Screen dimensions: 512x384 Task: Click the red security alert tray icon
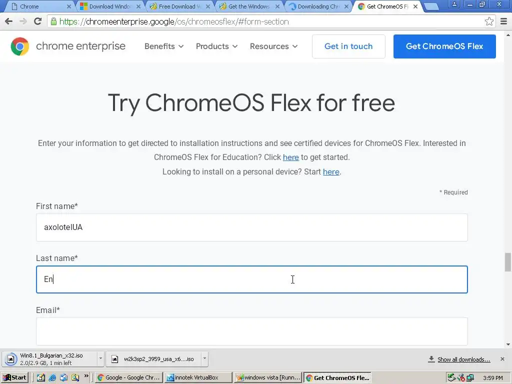point(461,377)
